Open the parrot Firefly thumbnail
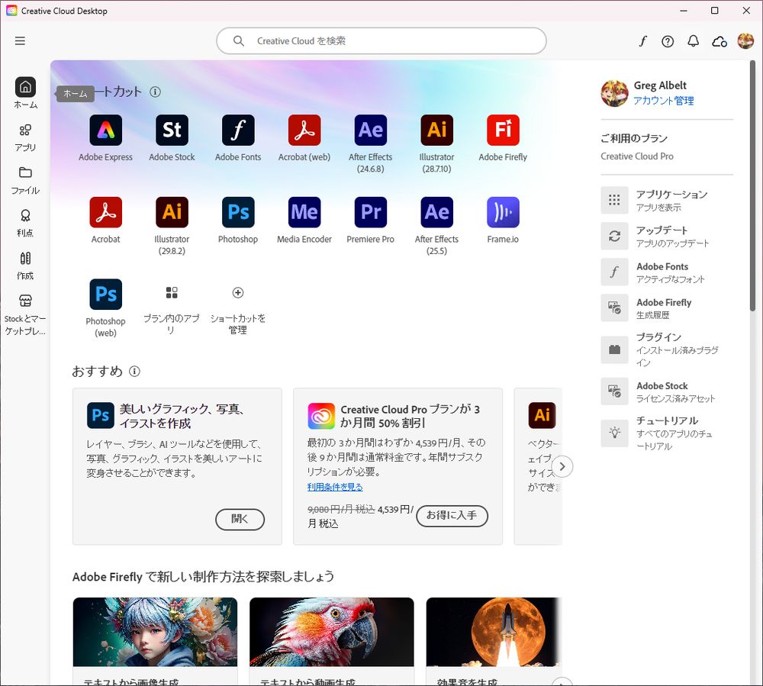The height and width of the screenshot is (686, 763). [332, 632]
